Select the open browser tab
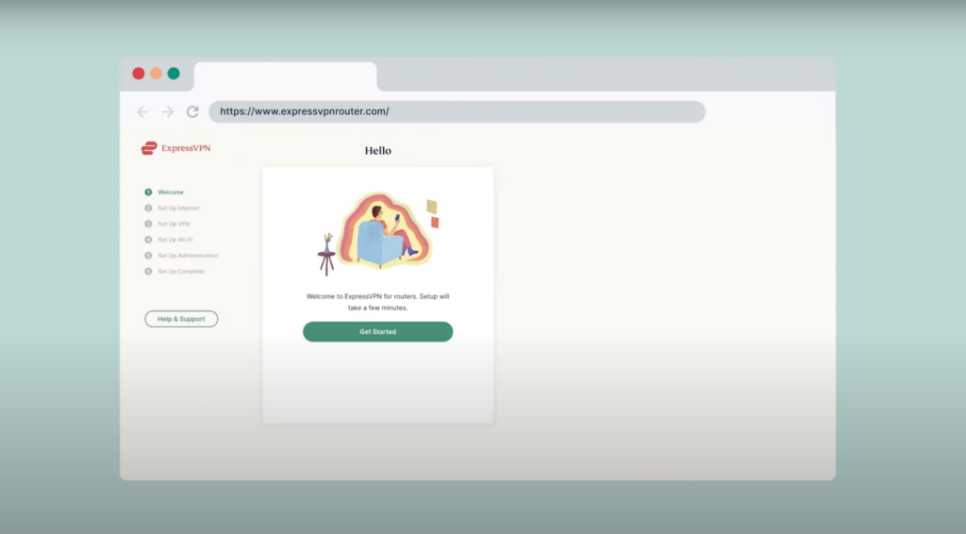The image size is (966, 534). click(285, 76)
